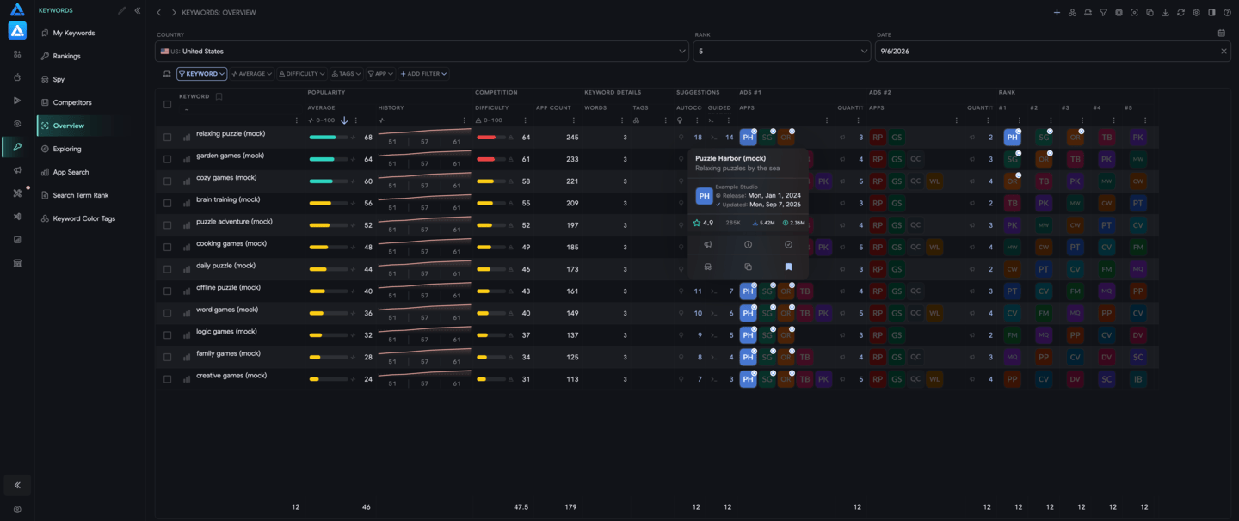Check the box for brain training (mock)

coord(167,203)
